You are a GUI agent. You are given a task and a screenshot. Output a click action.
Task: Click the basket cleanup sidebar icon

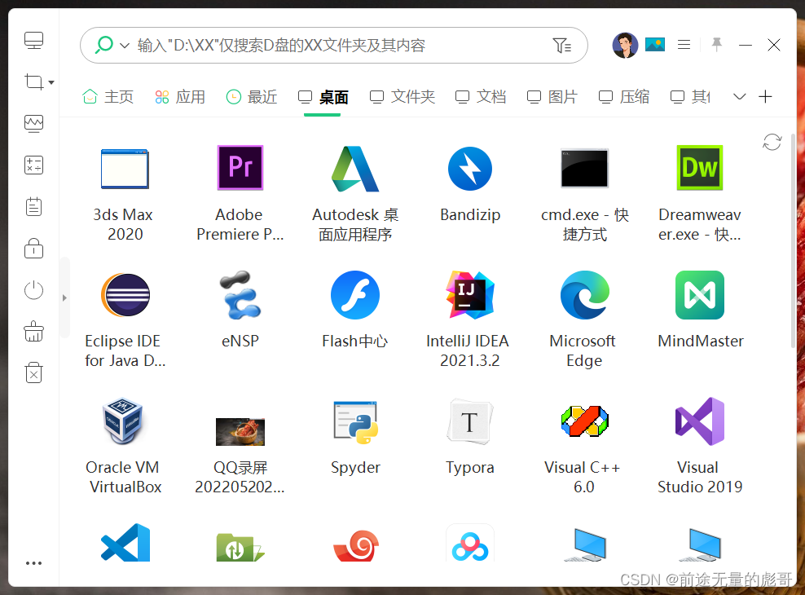34,332
